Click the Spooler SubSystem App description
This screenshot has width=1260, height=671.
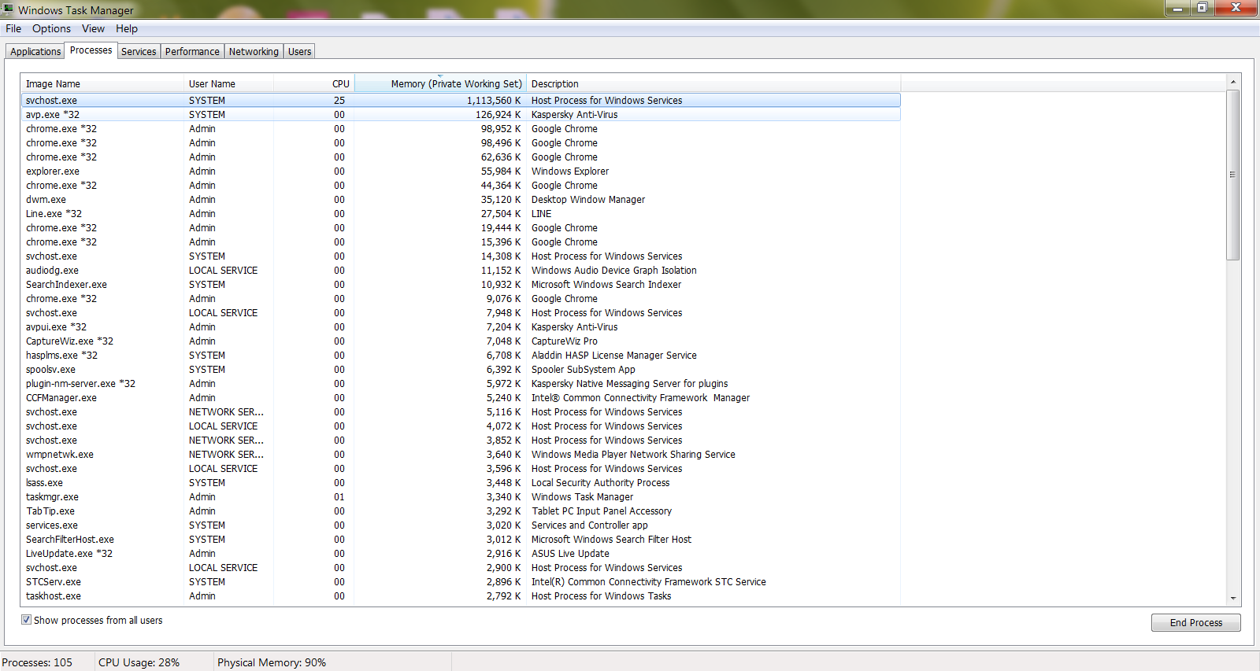[583, 369]
